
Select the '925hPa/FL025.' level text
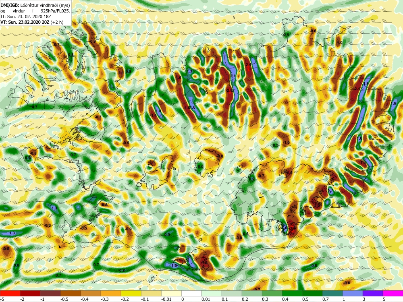[x=55, y=11]
